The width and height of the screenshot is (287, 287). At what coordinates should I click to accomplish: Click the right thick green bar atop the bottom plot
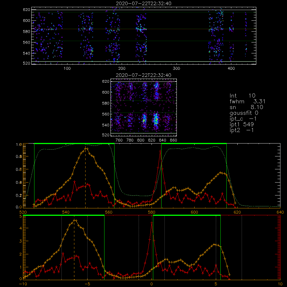pos(187,216)
